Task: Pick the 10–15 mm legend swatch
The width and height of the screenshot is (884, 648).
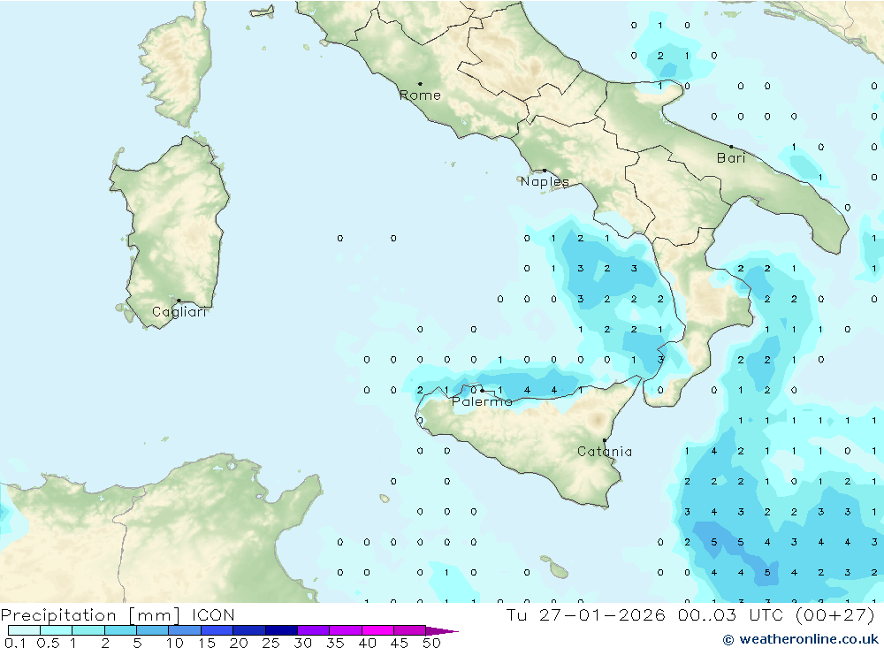Action: click(x=185, y=630)
